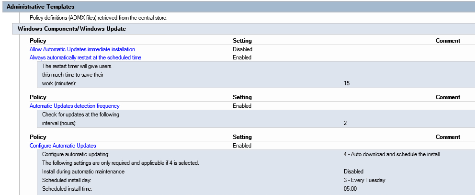The width and height of the screenshot is (475, 195).
Task: Collapse the Administrative Templates section header
Action: [x=41, y=7]
